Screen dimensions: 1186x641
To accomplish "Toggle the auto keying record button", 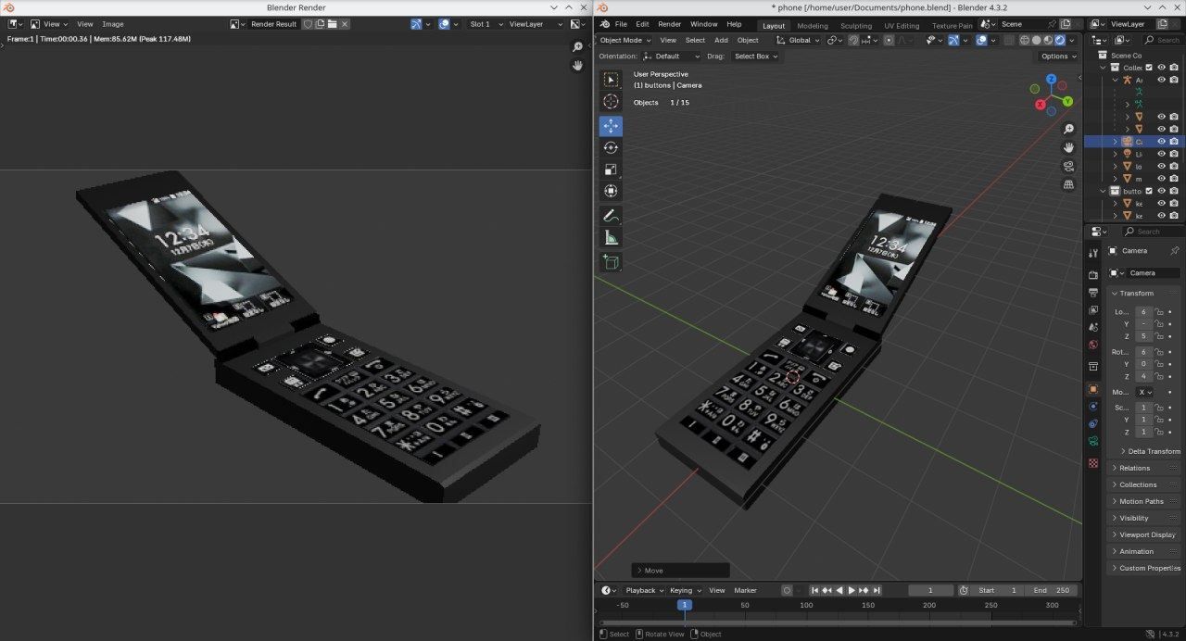I will pos(787,590).
